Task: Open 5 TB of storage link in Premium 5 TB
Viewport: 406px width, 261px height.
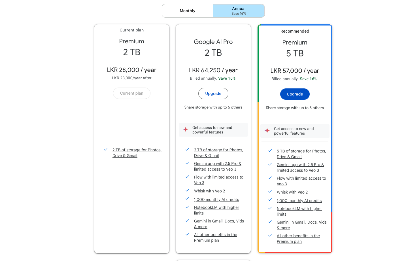Action: point(301,154)
